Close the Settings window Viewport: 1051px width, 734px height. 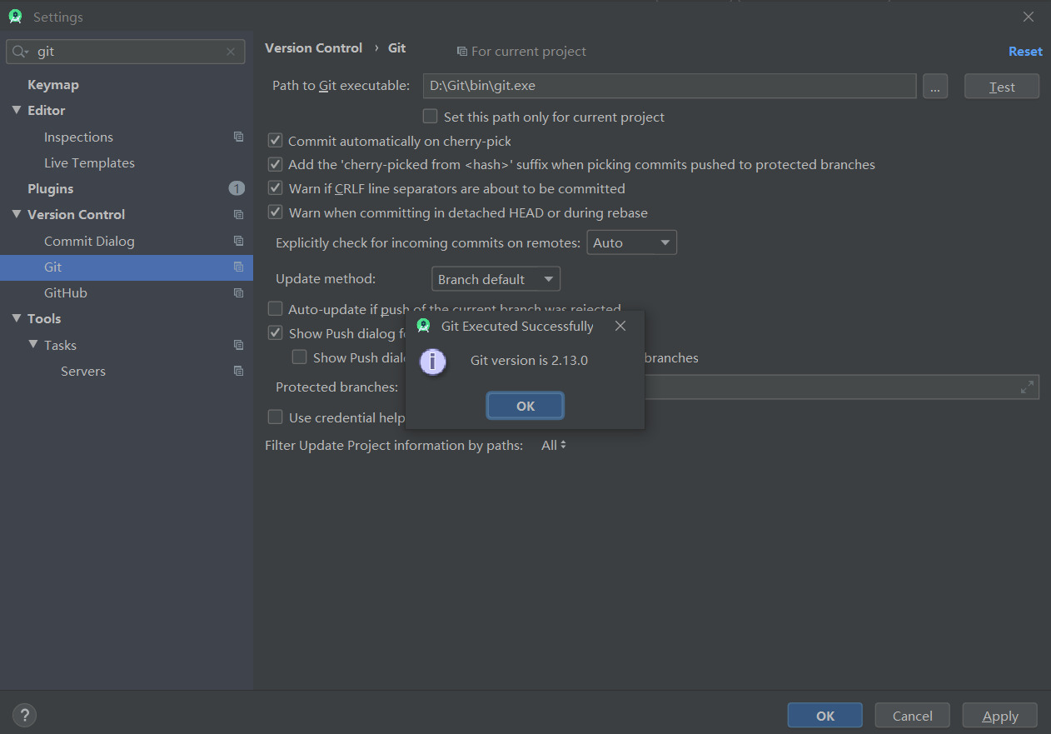[1029, 17]
